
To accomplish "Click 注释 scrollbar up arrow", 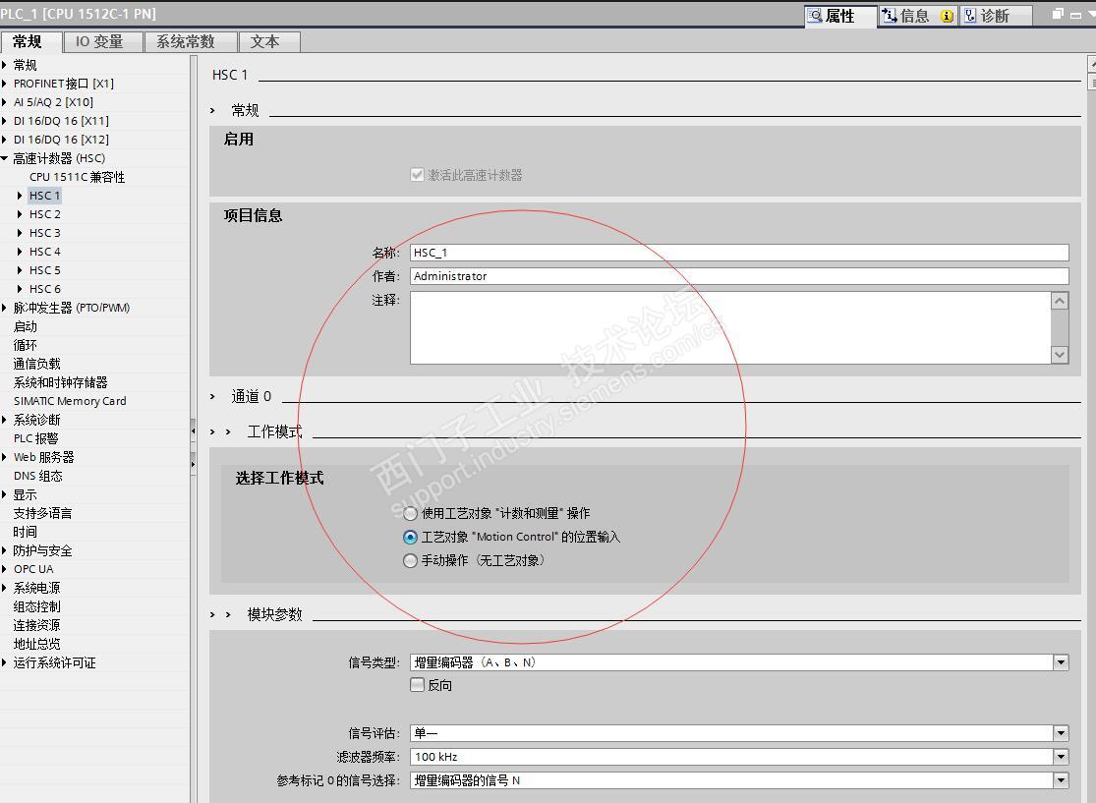I will [1060, 301].
